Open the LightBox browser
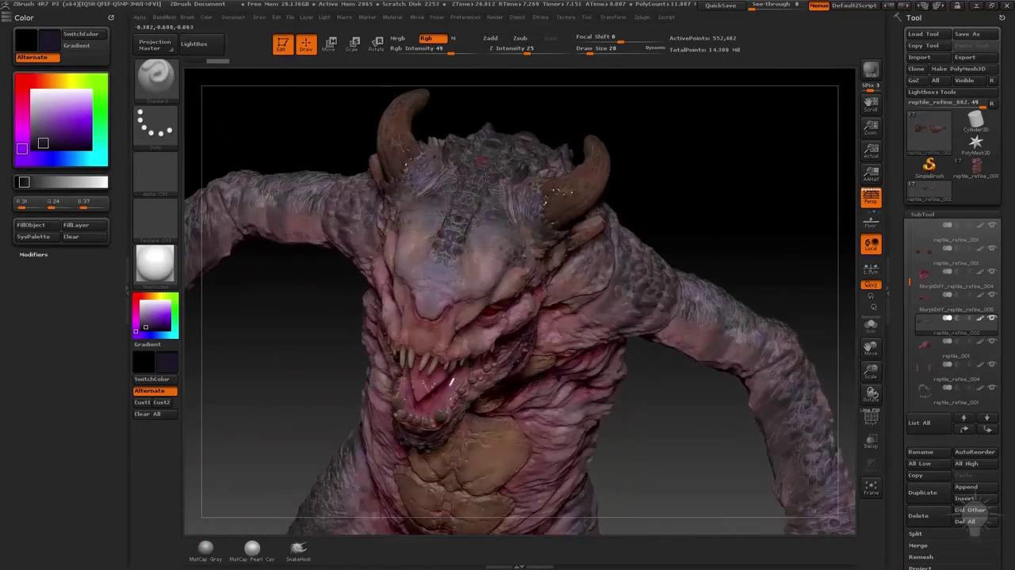The height and width of the screenshot is (570, 1015). [193, 44]
